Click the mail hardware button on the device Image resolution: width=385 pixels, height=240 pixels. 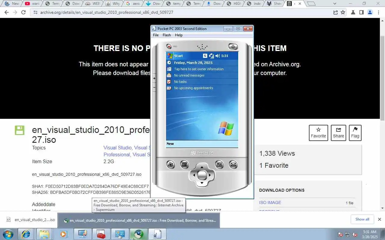point(233,164)
